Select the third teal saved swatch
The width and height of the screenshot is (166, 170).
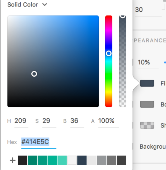click(52, 160)
